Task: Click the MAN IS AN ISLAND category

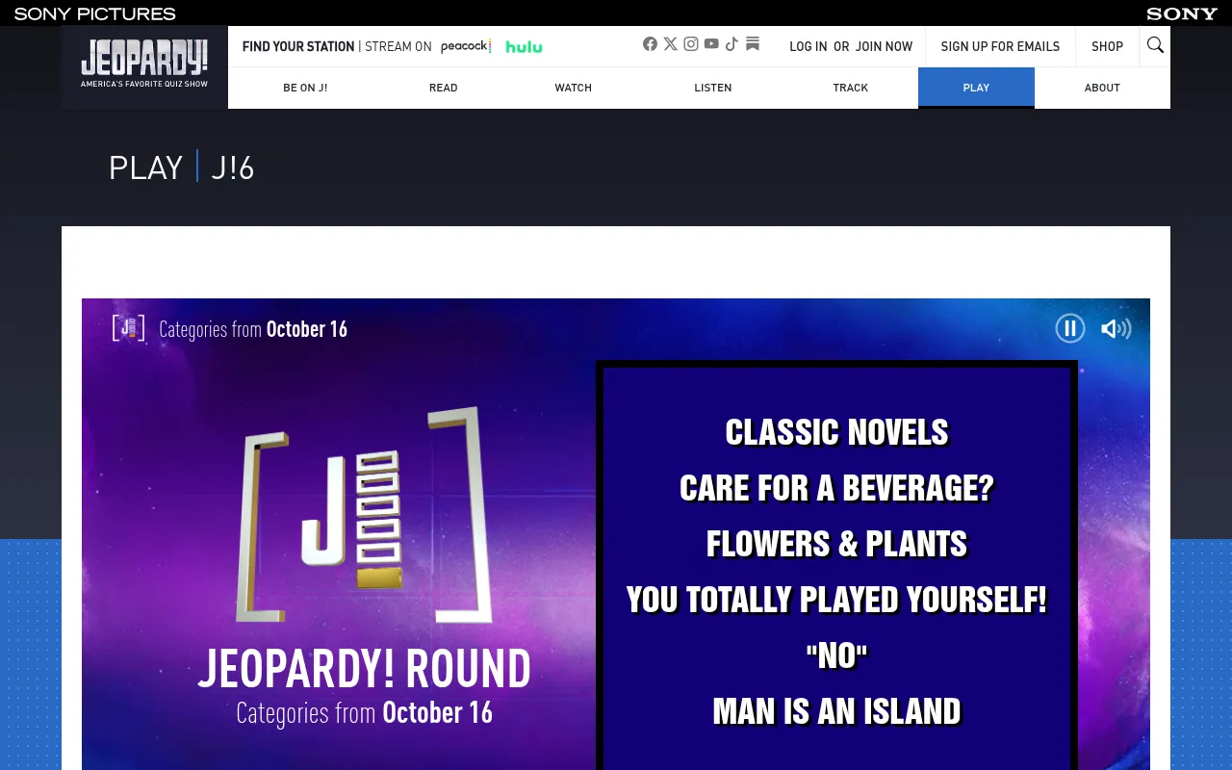Action: point(837,711)
